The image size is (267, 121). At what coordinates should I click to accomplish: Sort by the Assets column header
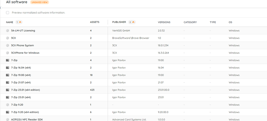point(95,22)
